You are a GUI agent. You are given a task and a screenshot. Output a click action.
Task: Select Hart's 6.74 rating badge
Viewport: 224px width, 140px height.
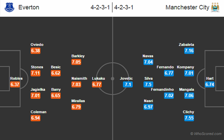(x=209, y=84)
